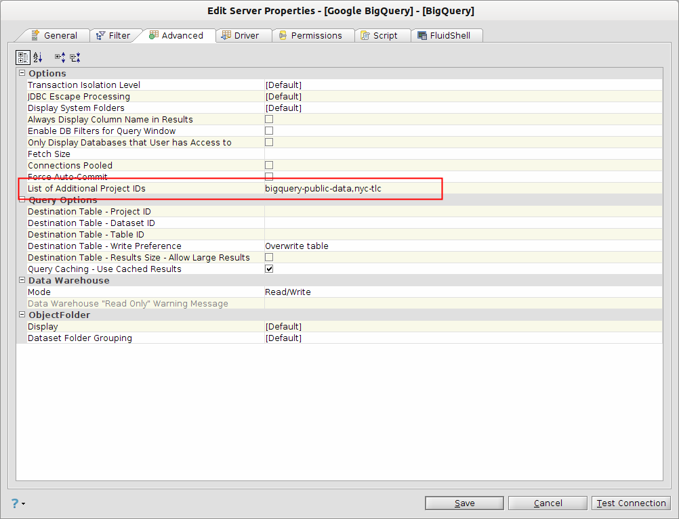
Task: Toggle the Force Auto-Commit checkbox
Action: point(269,177)
